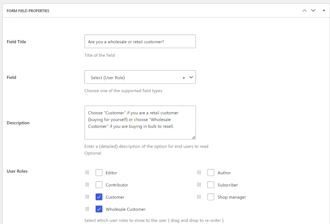Click the drag handle beside Editor
This screenshot has width=330, height=224.
click(87, 173)
